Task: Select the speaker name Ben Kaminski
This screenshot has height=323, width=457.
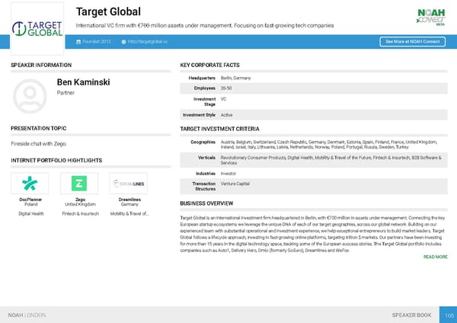Action: coord(84,82)
